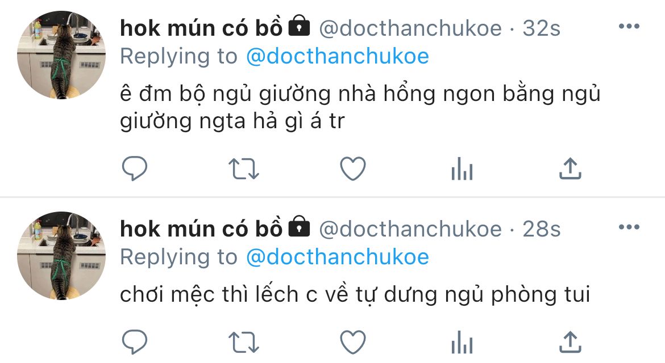Viewport: 665px width, 363px height.
Task: Reply to the first tweet about ngủ giường
Action: (135, 168)
